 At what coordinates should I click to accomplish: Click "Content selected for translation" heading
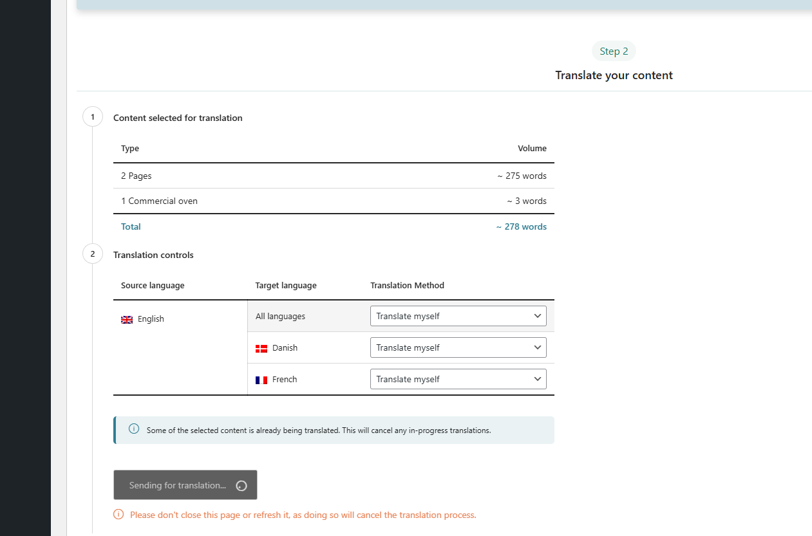pos(178,118)
